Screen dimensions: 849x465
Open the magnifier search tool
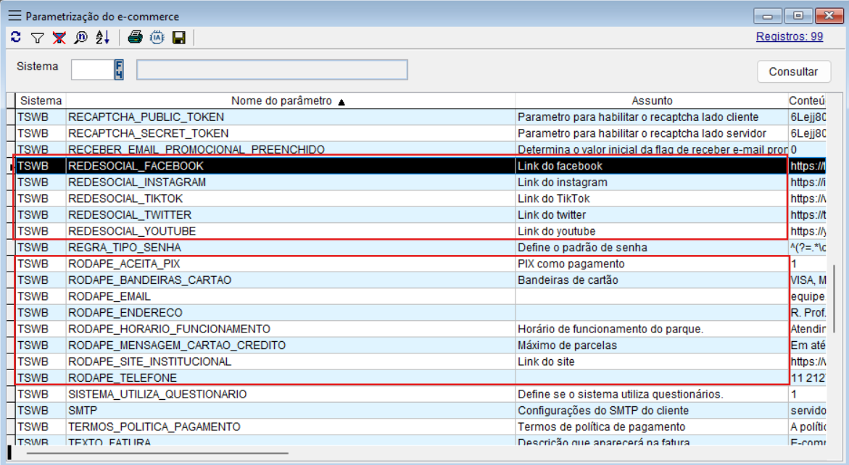pos(80,38)
